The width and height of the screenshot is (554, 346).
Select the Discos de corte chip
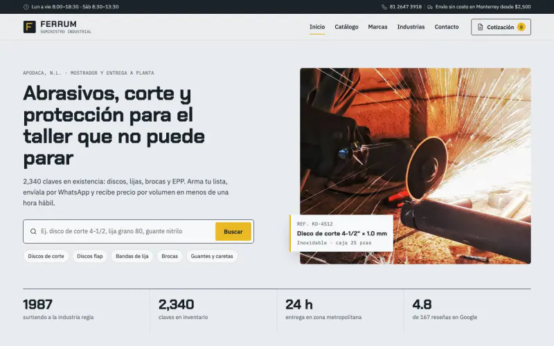click(46, 256)
